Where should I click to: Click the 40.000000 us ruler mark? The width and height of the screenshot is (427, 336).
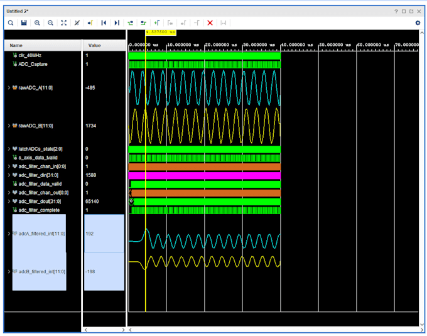(297, 45)
